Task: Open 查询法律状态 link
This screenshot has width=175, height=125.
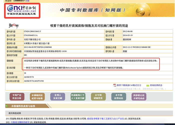Action: coord(156,85)
